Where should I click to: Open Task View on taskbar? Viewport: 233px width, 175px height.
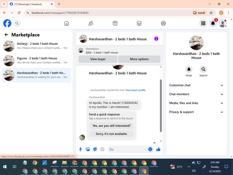pos(14,167)
